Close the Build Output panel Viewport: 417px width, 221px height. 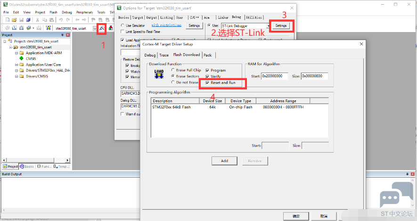(x=412, y=174)
